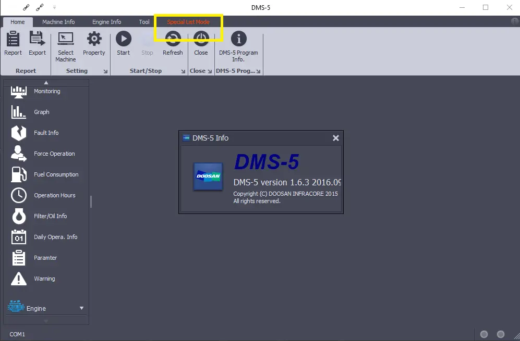
Task: Maximize the DMS-5 window
Action: pos(486,7)
